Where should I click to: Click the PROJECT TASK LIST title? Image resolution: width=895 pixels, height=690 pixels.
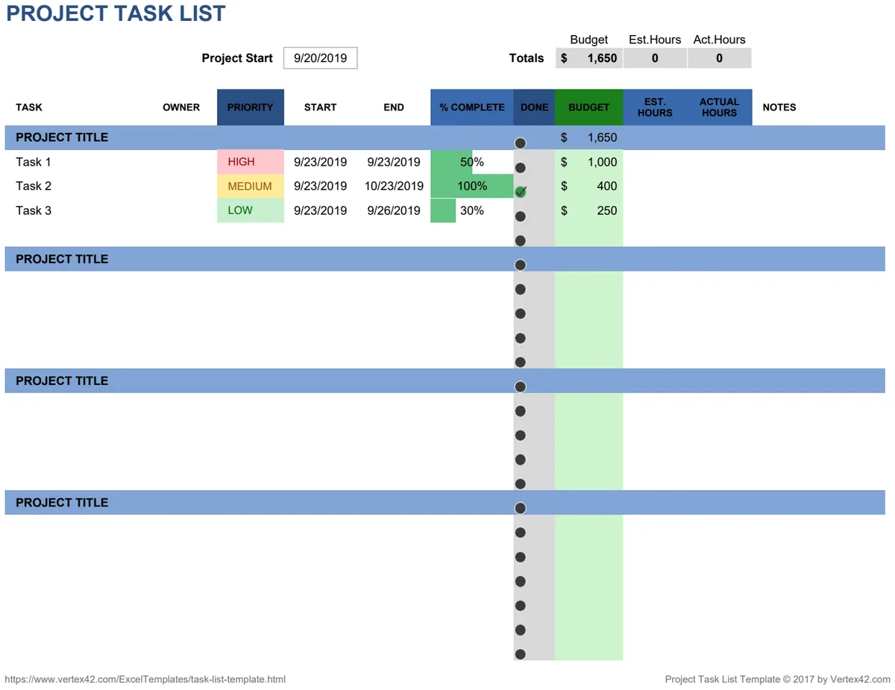click(116, 13)
